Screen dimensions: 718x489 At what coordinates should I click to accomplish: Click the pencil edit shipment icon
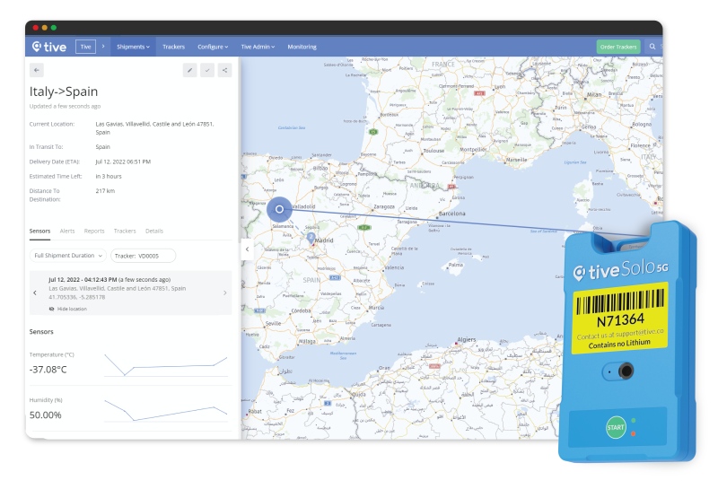(190, 70)
